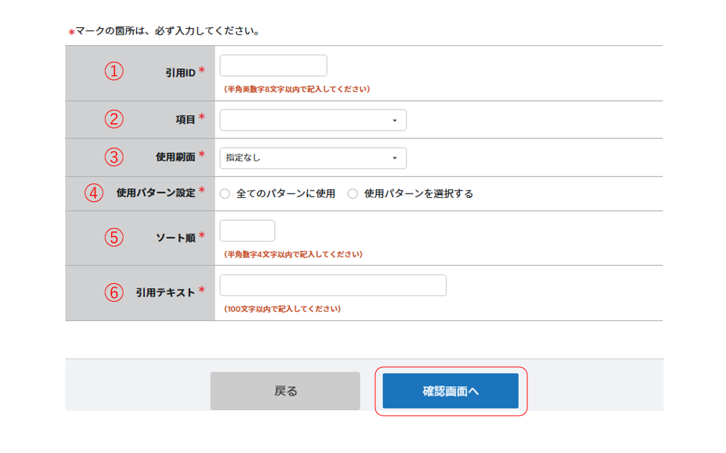The height and width of the screenshot is (453, 726).
Task: Click the circled number 4 marker
Action: tap(94, 193)
